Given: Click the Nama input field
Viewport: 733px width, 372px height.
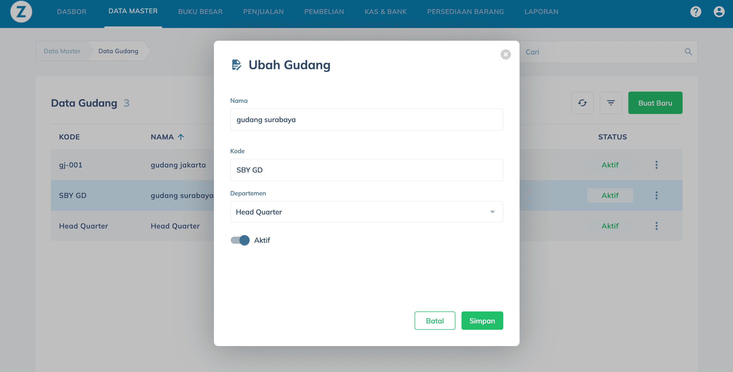Looking at the screenshot, I should 366,120.
